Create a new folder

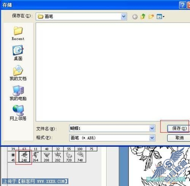(151, 16)
